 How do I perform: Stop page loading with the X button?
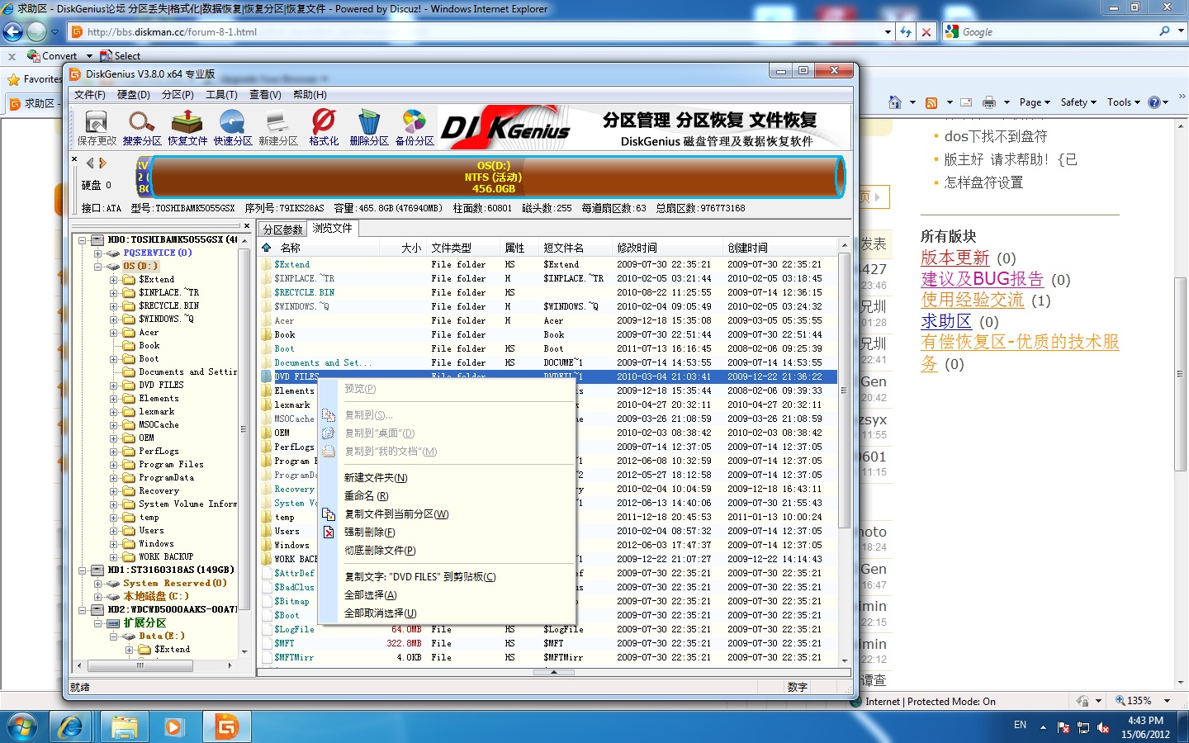(x=926, y=31)
